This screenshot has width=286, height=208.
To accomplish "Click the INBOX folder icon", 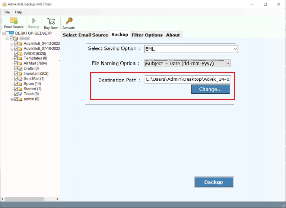I will click(20, 54).
